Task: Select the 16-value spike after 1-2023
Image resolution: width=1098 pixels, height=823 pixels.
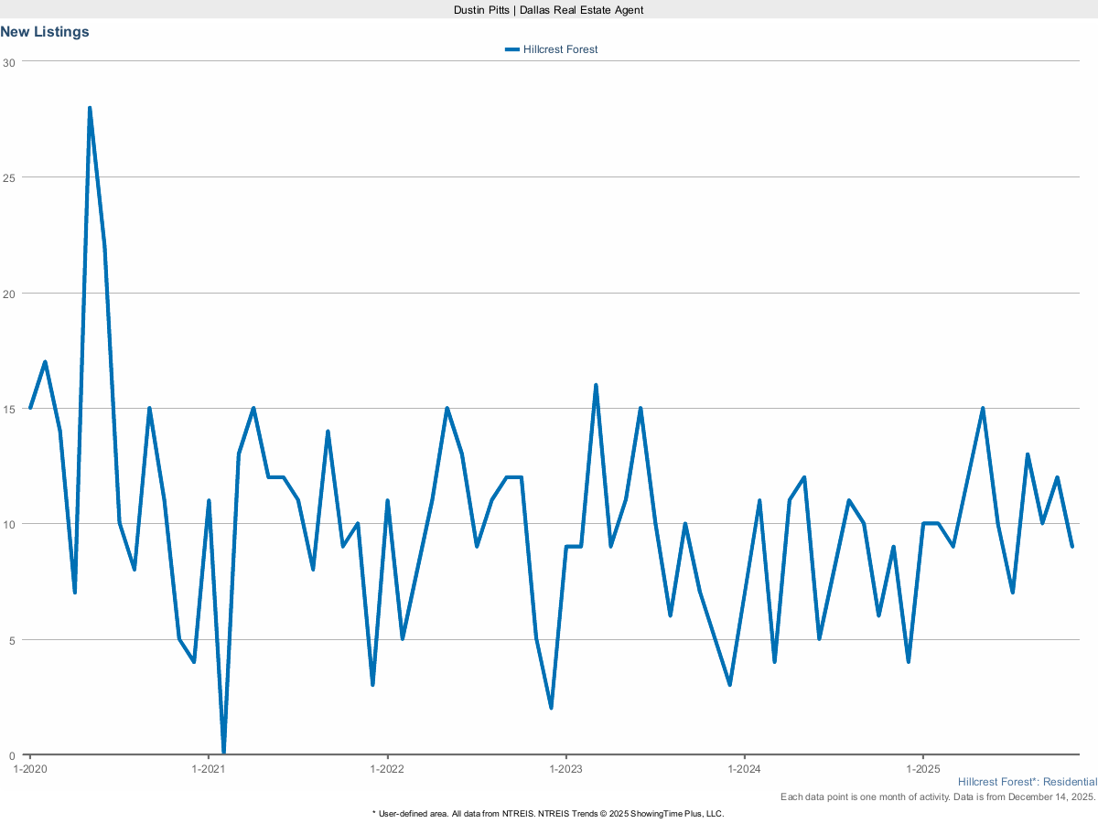Action: [x=596, y=385]
